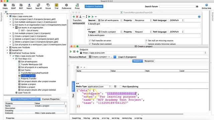Stop the running request (gray square)
Viewport: 214px width, 120px height.
[74, 52]
